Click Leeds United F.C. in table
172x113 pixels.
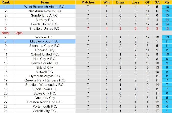pyautogui.click(x=45, y=24)
